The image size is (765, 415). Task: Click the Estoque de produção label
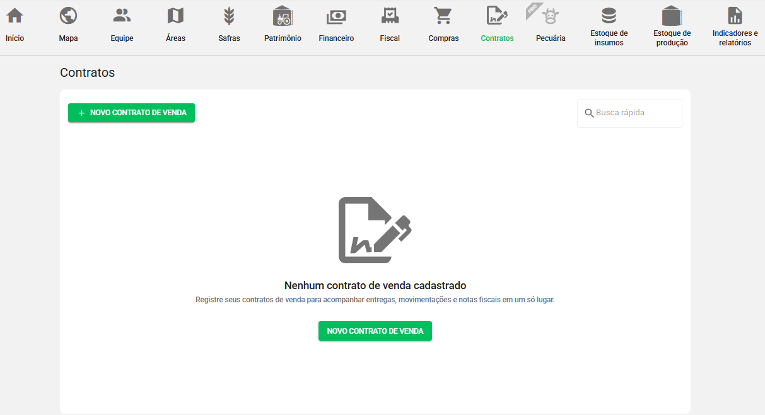click(672, 38)
